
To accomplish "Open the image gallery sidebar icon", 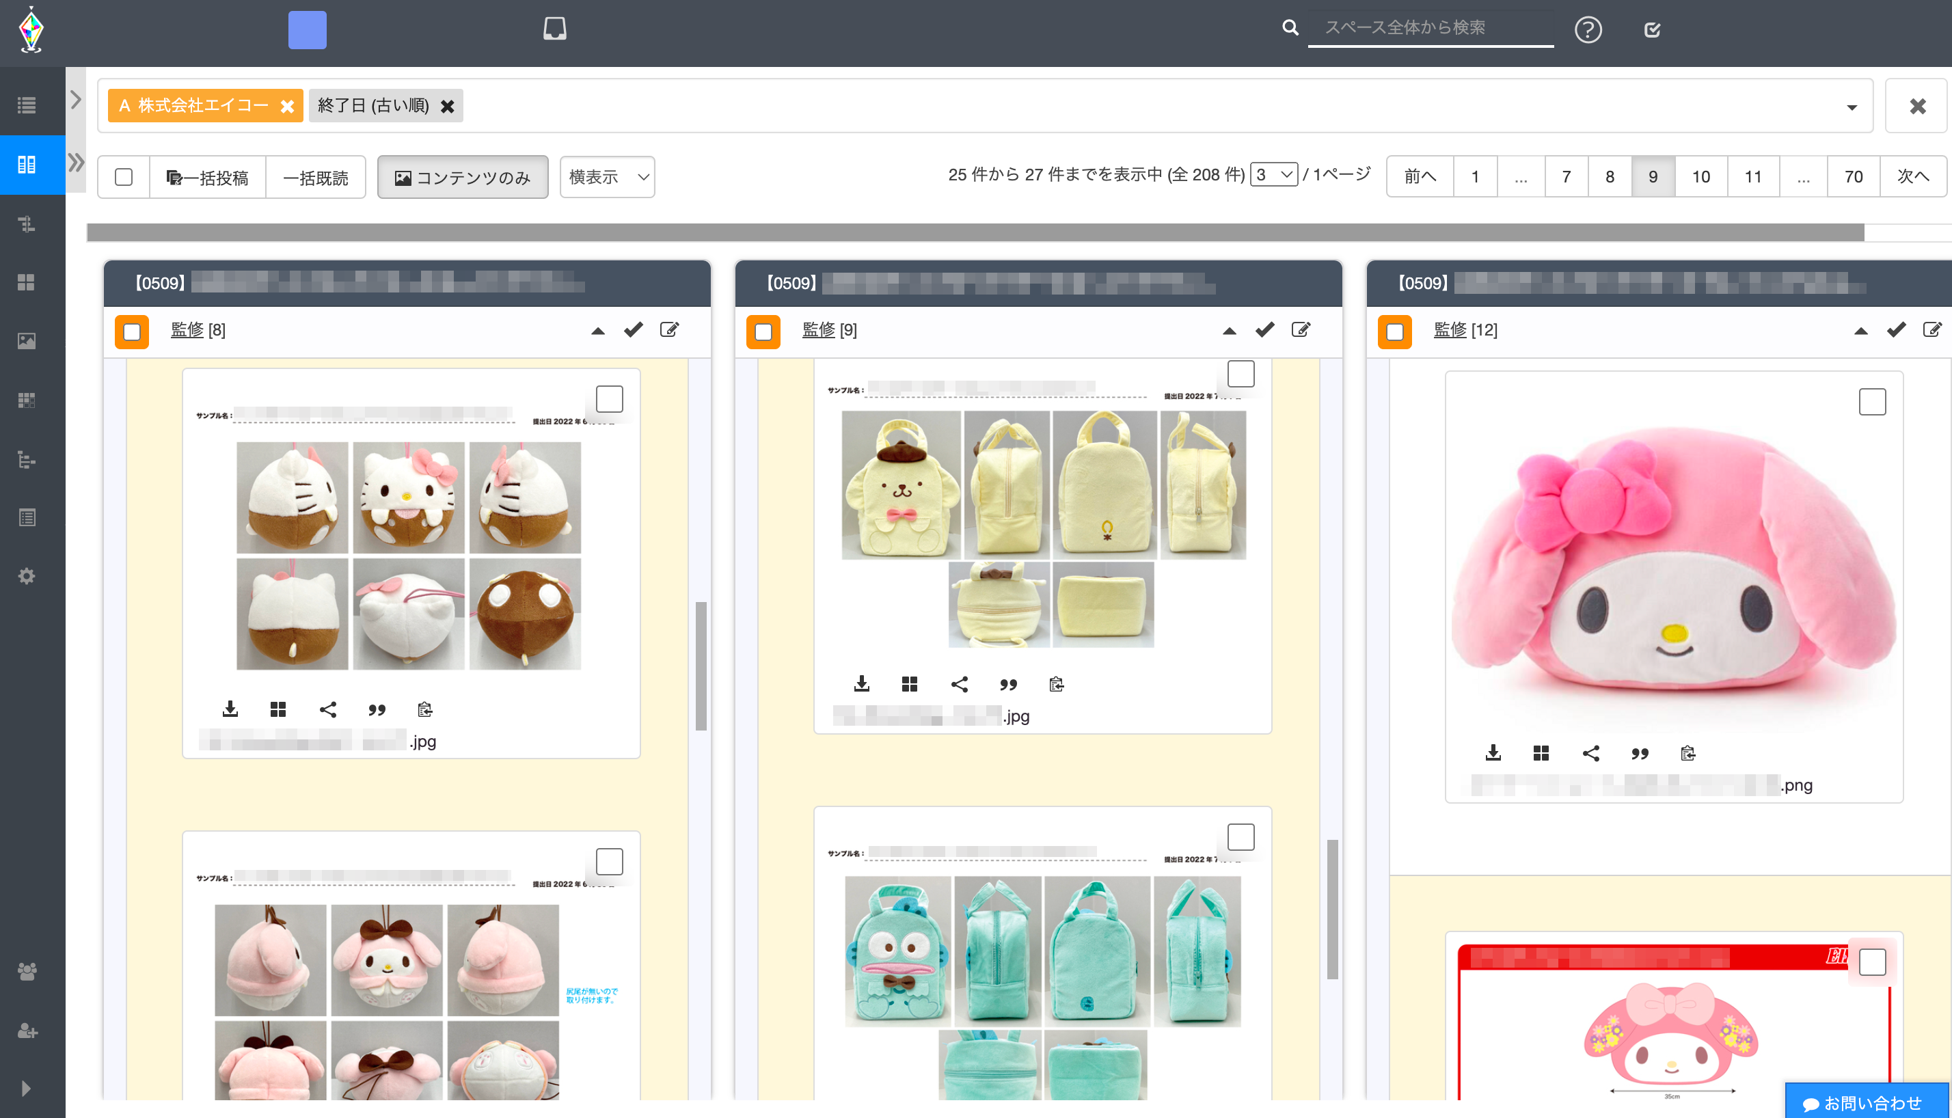I will tap(27, 341).
